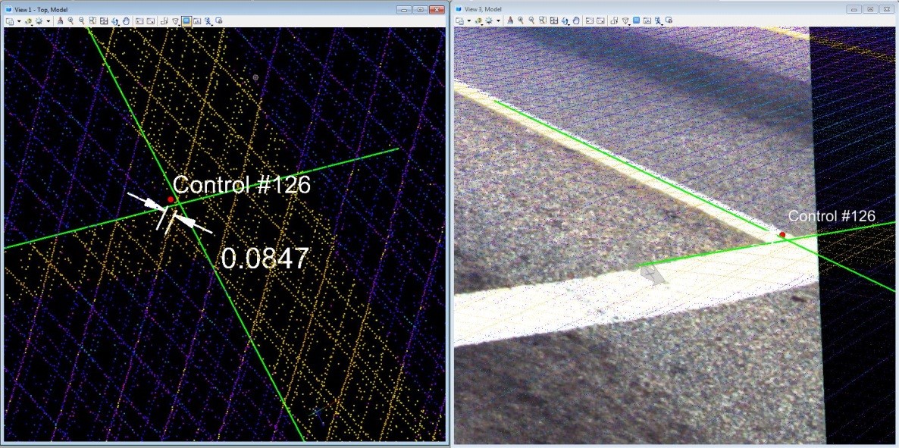The width and height of the screenshot is (899, 448).
Task: Toggle the highlighted display icon in View 1
Action: [186, 21]
